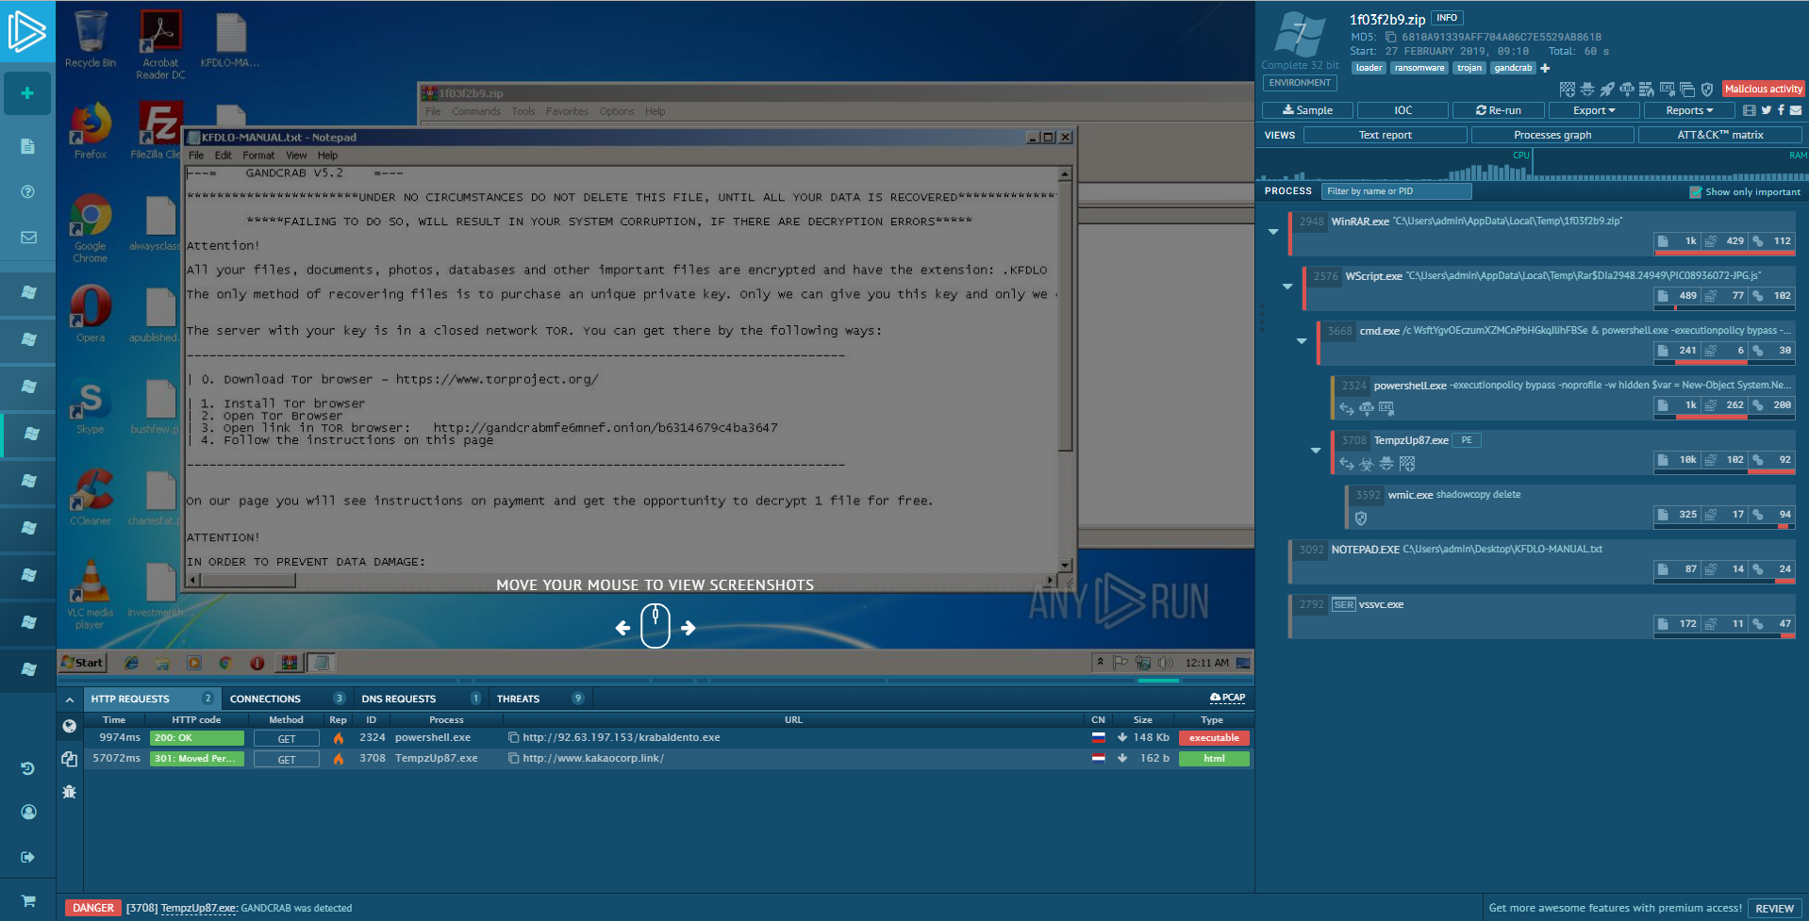Select the powershell.exe process row
Viewport: 1809px width, 921px height.
coord(1562,396)
